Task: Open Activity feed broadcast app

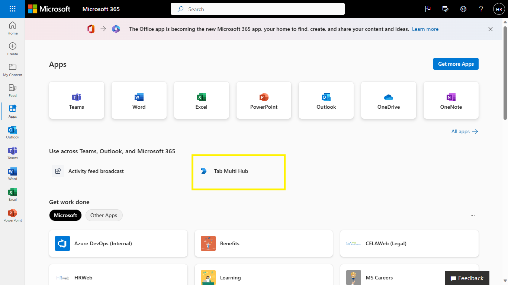Action: [89, 171]
